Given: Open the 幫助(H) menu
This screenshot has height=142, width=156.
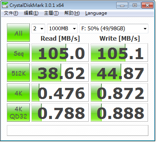Looking at the screenshot, I should 72,13.
